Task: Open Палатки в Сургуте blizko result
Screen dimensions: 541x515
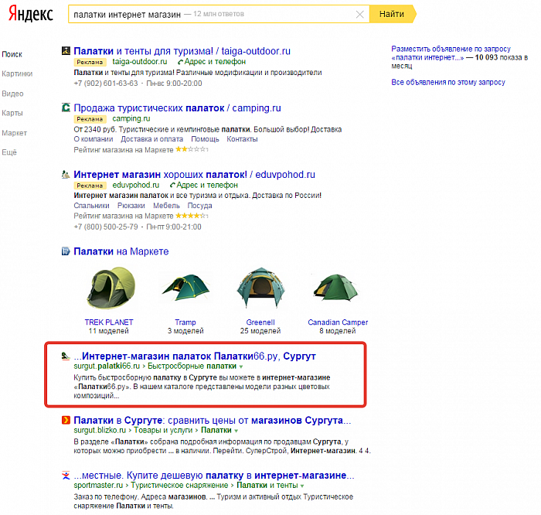Action: tap(213, 421)
